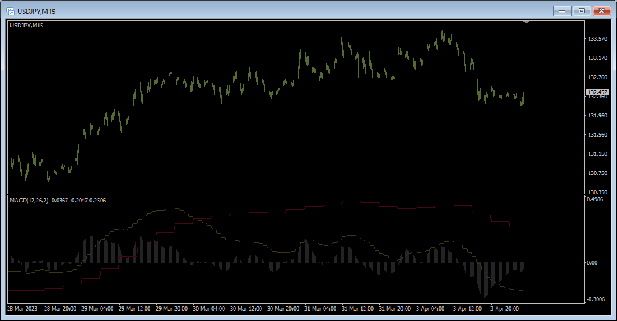This screenshot has width=617, height=321.
Task: Click the 30 Mar 04:00 time label
Action: coord(209,309)
